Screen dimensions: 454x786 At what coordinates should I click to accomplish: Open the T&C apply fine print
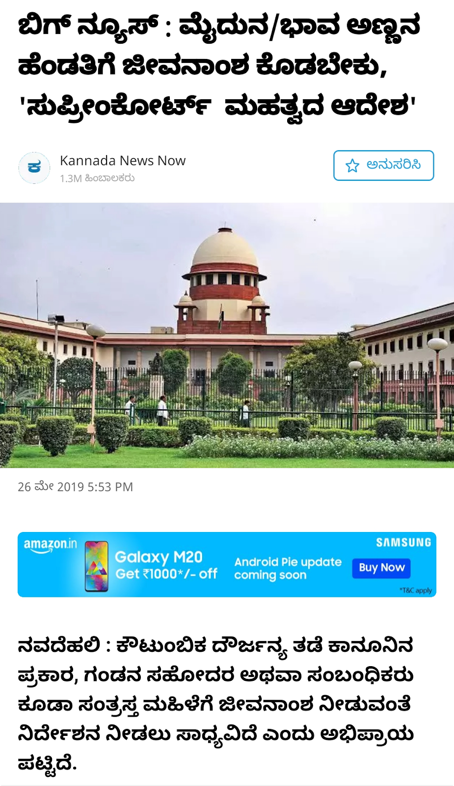[416, 590]
